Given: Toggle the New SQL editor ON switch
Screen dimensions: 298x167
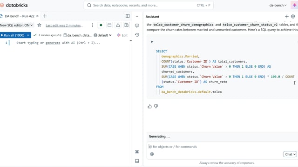Looking at the screenshot, I should coord(16,25).
